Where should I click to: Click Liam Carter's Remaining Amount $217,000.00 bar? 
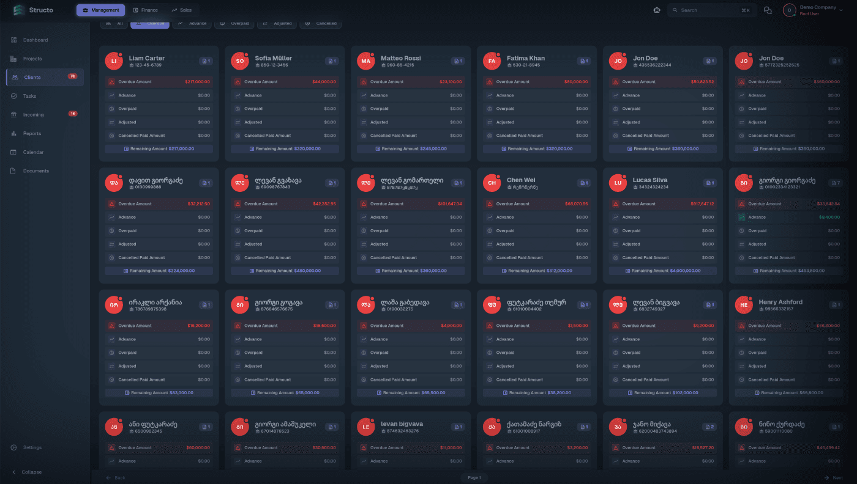159,148
